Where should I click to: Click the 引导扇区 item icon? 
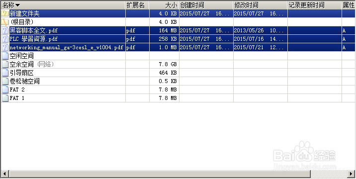(x=5, y=73)
